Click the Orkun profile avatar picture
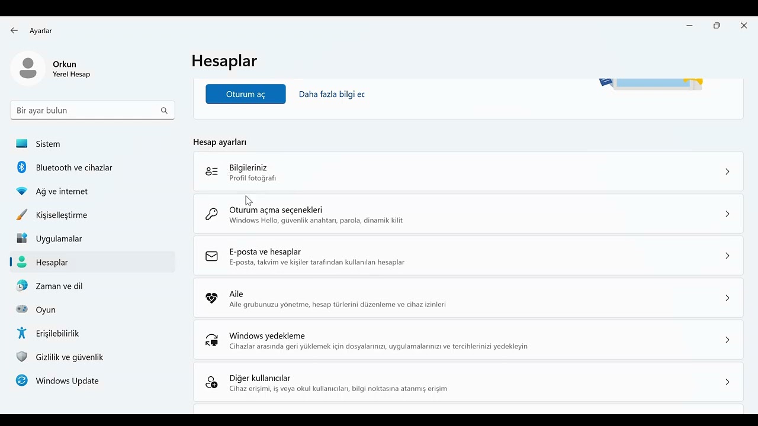The image size is (758, 426). click(28, 69)
